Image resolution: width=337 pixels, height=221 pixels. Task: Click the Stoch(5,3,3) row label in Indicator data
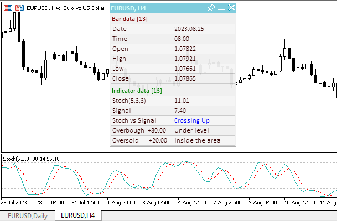(x=129, y=101)
